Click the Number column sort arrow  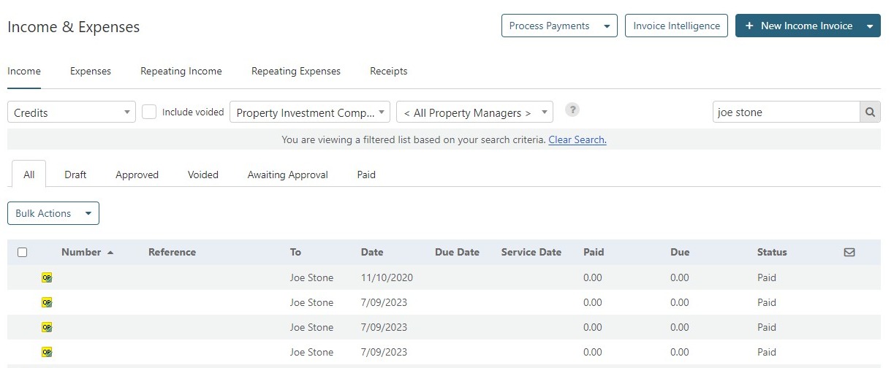tap(110, 252)
